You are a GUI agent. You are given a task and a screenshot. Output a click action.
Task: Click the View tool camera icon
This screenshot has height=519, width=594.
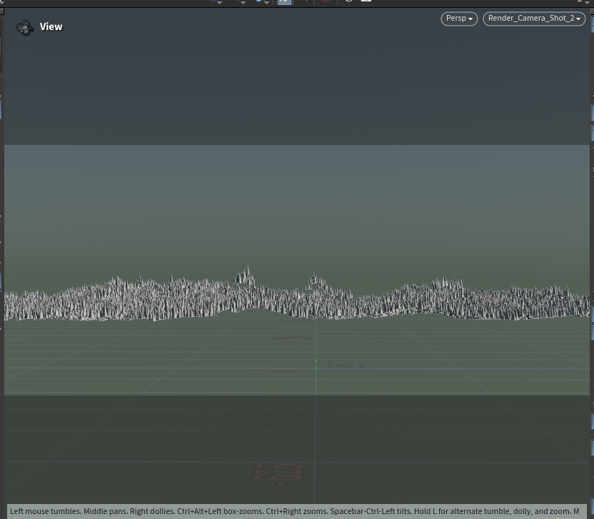(25, 28)
